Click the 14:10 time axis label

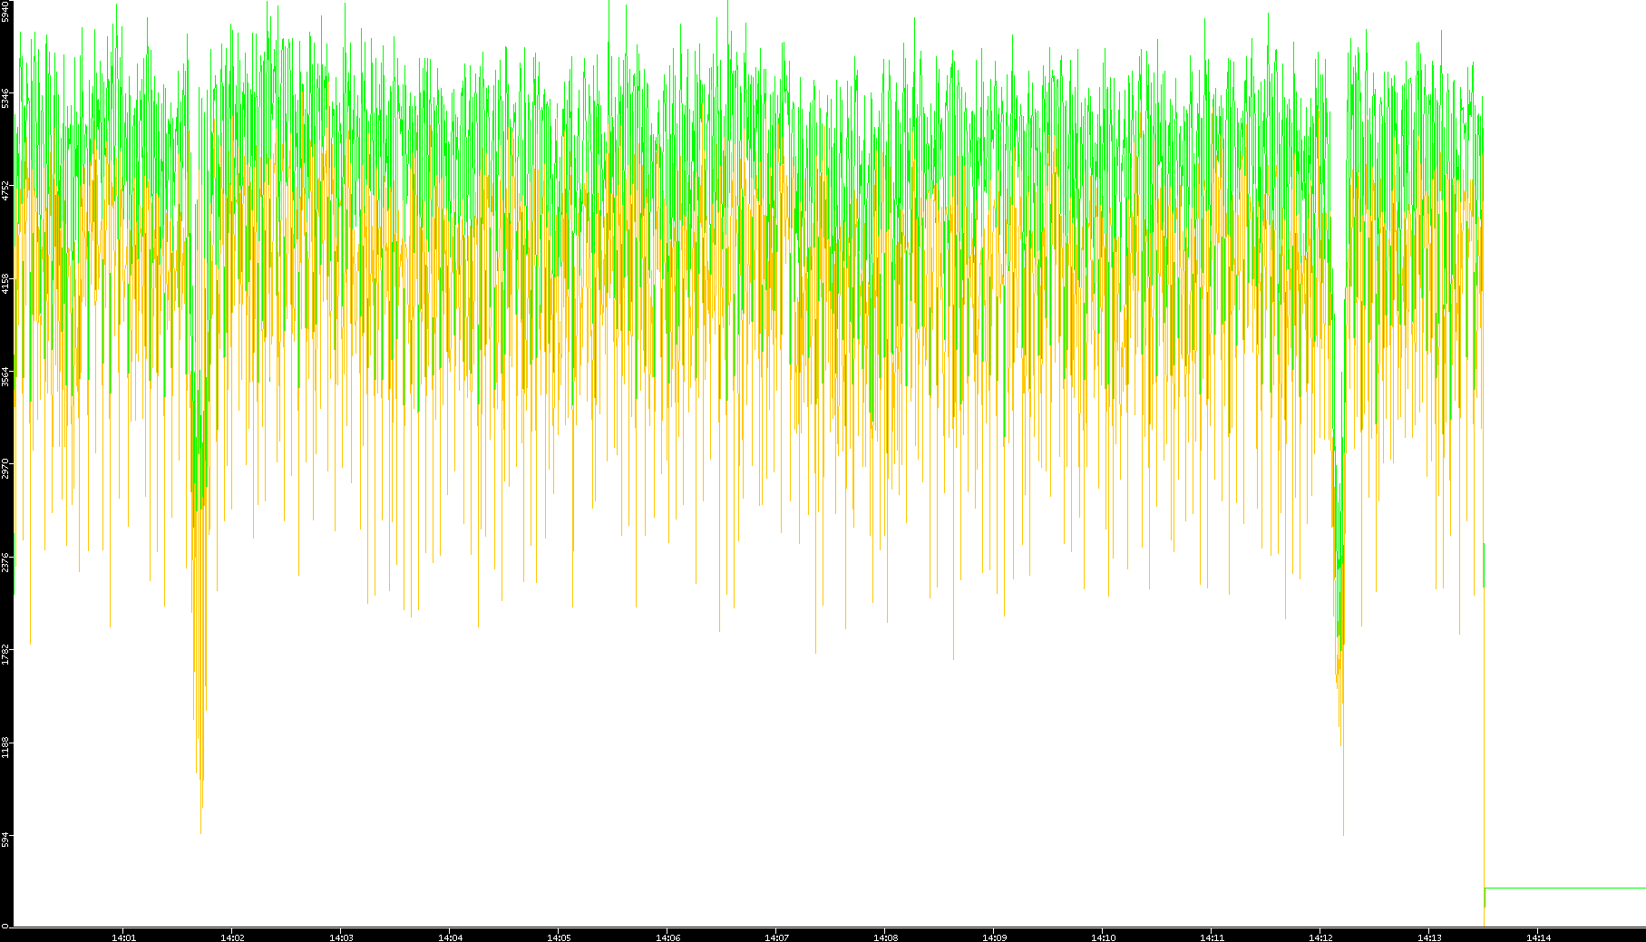tap(1103, 937)
